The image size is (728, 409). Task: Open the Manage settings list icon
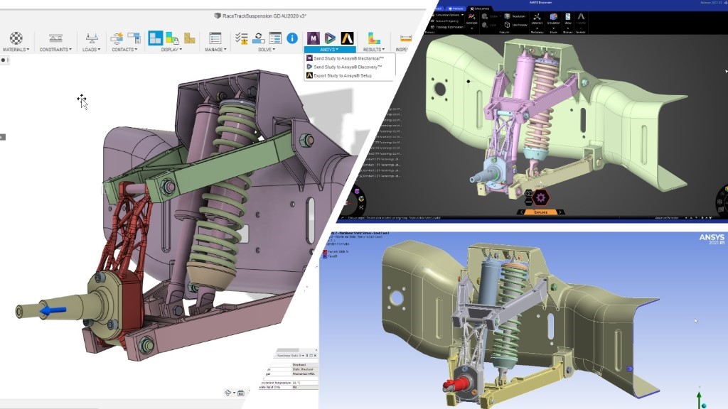pyautogui.click(x=215, y=38)
